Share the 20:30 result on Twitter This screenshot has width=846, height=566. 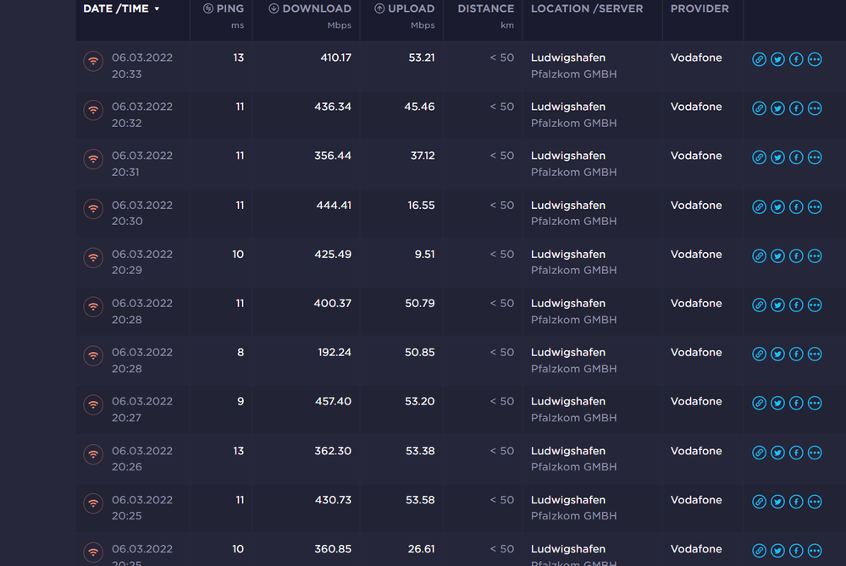(777, 207)
